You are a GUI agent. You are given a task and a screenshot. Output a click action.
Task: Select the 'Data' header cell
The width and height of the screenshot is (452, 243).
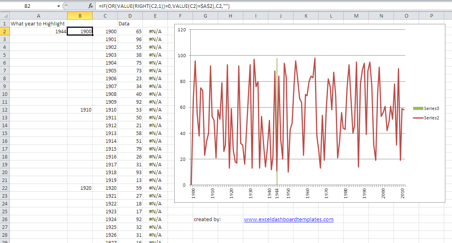click(x=124, y=23)
